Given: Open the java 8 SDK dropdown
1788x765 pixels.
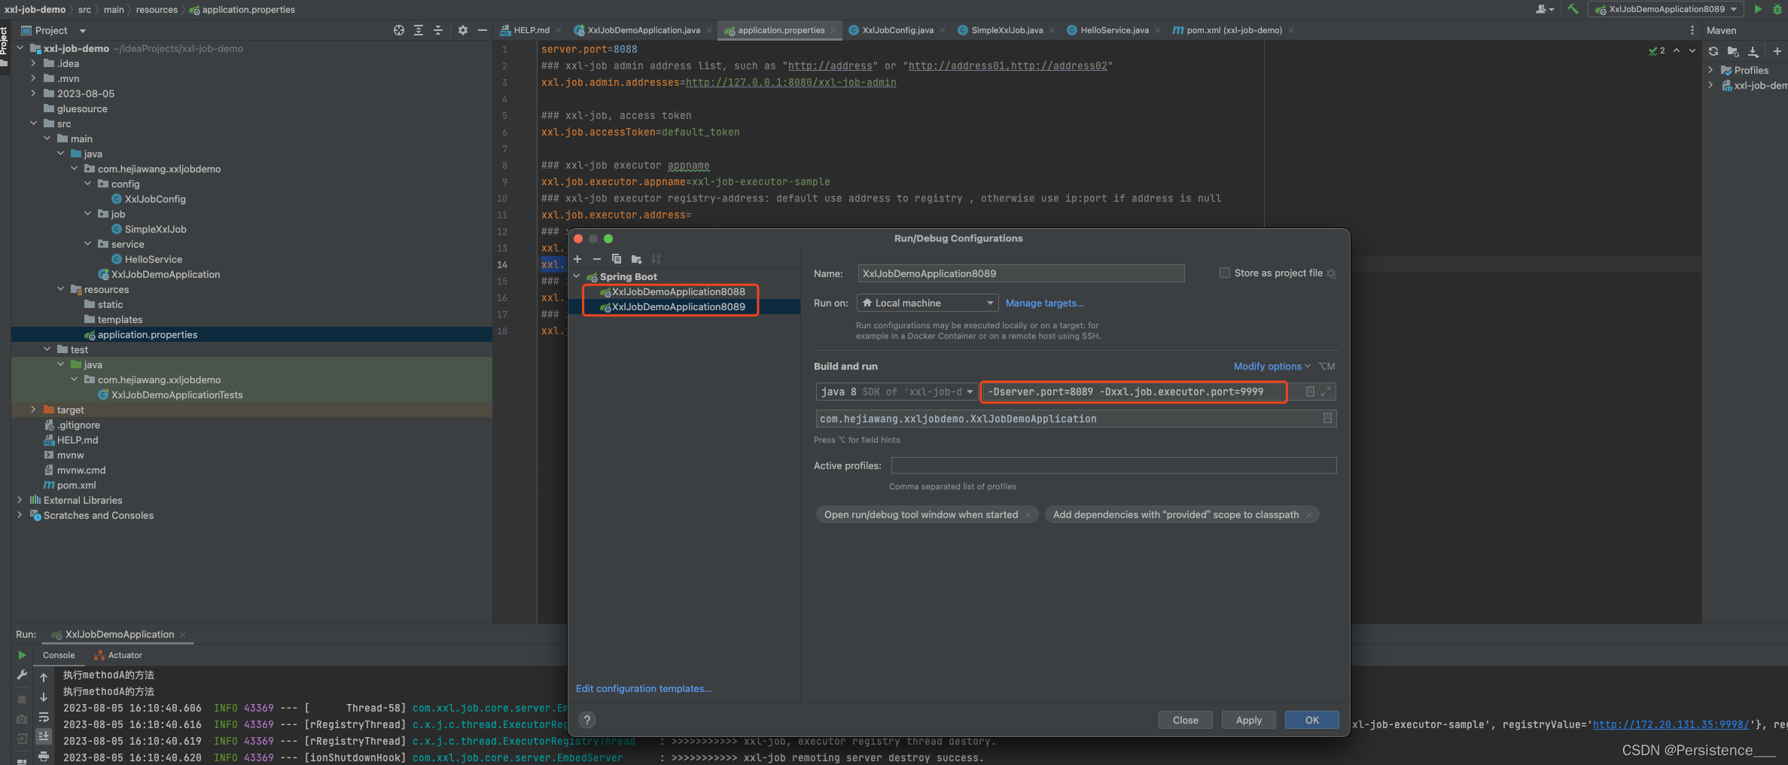Looking at the screenshot, I should coord(897,392).
